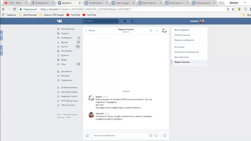
Task: Reload the page with the refresh icon
Action: (x=15, y=9)
